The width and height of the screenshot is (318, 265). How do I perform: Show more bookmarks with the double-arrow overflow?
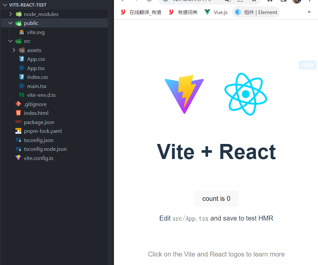coord(309,12)
